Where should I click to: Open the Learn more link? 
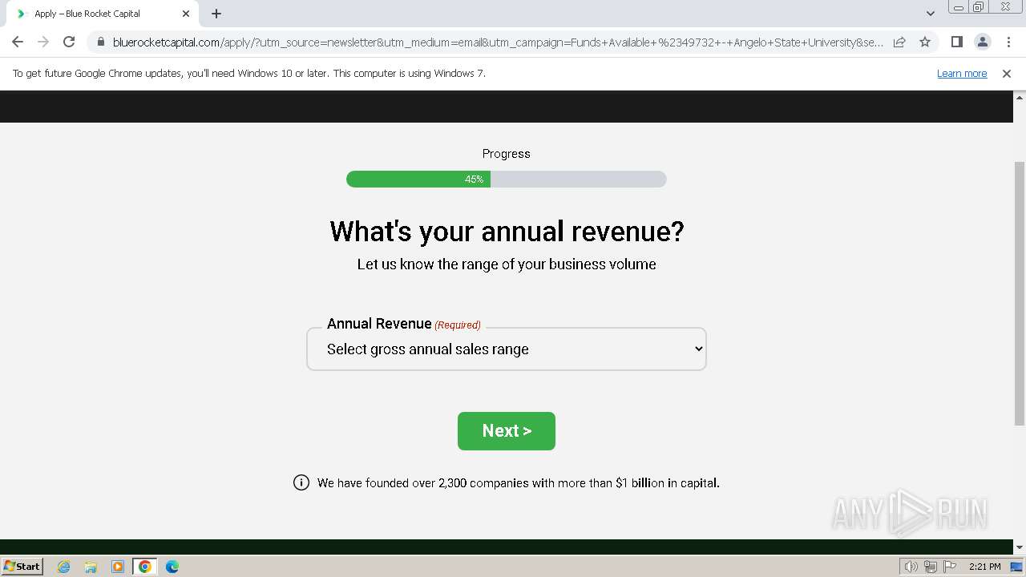(x=962, y=74)
